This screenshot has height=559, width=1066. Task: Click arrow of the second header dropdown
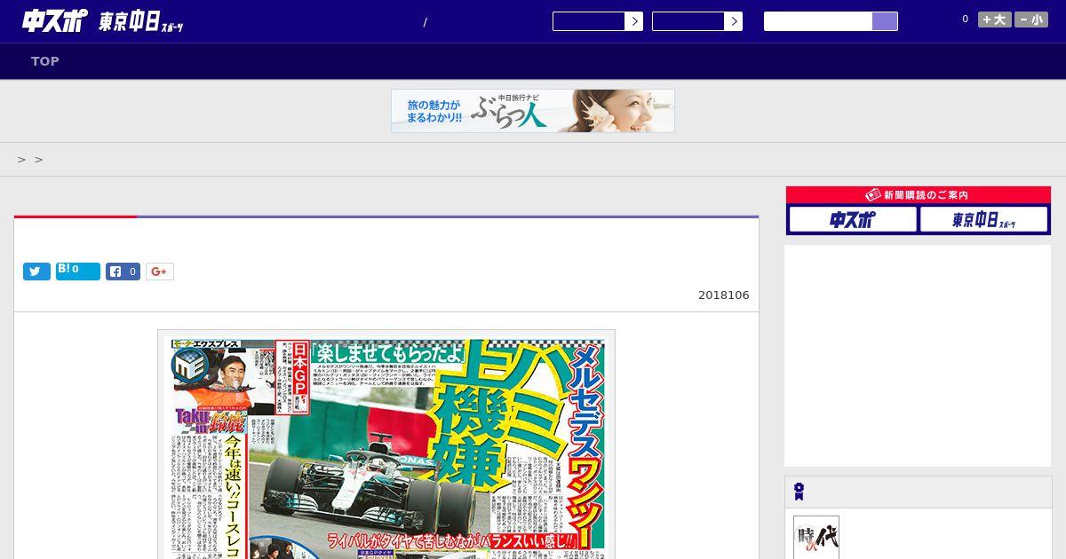[734, 21]
